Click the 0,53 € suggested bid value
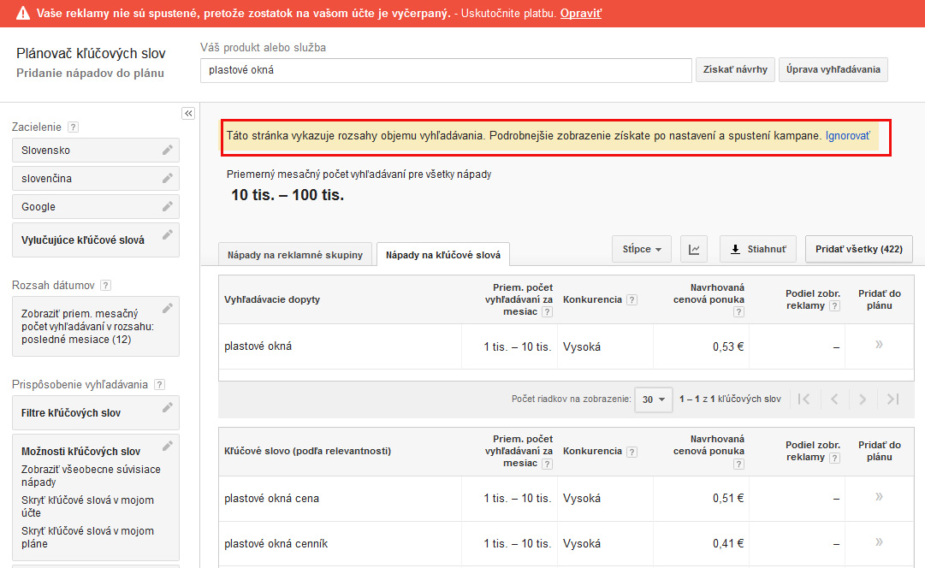925x568 pixels. click(x=728, y=346)
